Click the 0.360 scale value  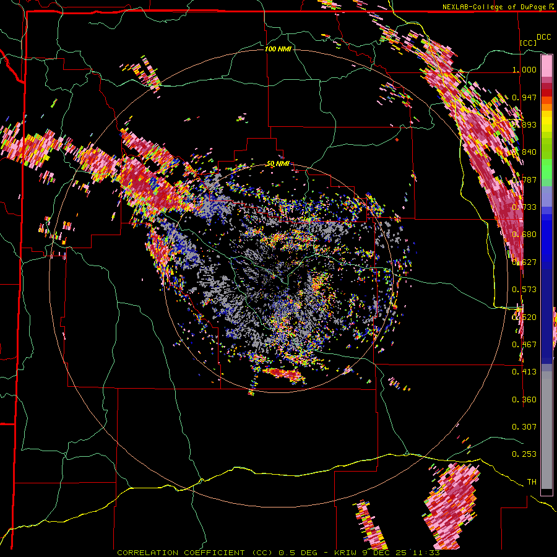524,400
